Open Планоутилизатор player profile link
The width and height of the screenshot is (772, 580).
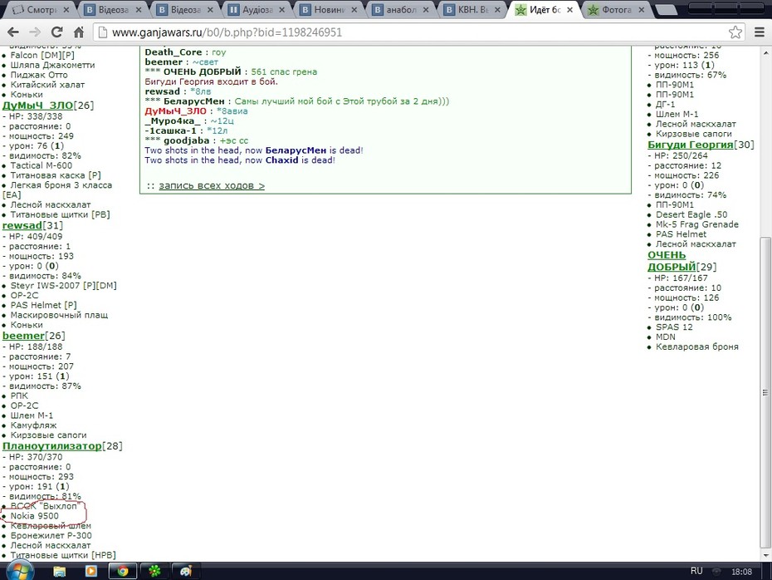[x=51, y=446]
